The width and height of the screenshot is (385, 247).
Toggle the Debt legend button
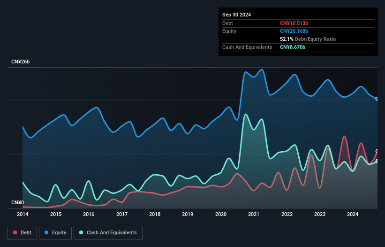pos(23,233)
